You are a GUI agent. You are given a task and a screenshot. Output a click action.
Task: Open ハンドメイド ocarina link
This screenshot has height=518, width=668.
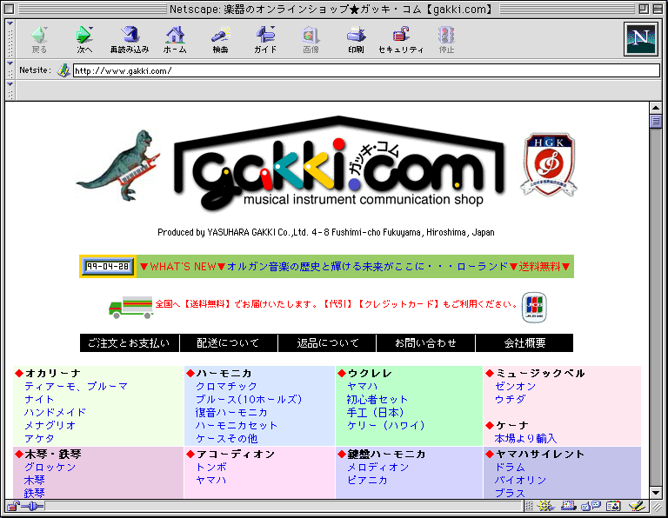55,413
